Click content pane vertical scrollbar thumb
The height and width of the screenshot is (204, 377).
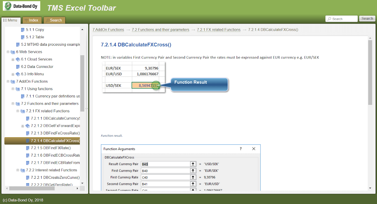click(x=370, y=72)
